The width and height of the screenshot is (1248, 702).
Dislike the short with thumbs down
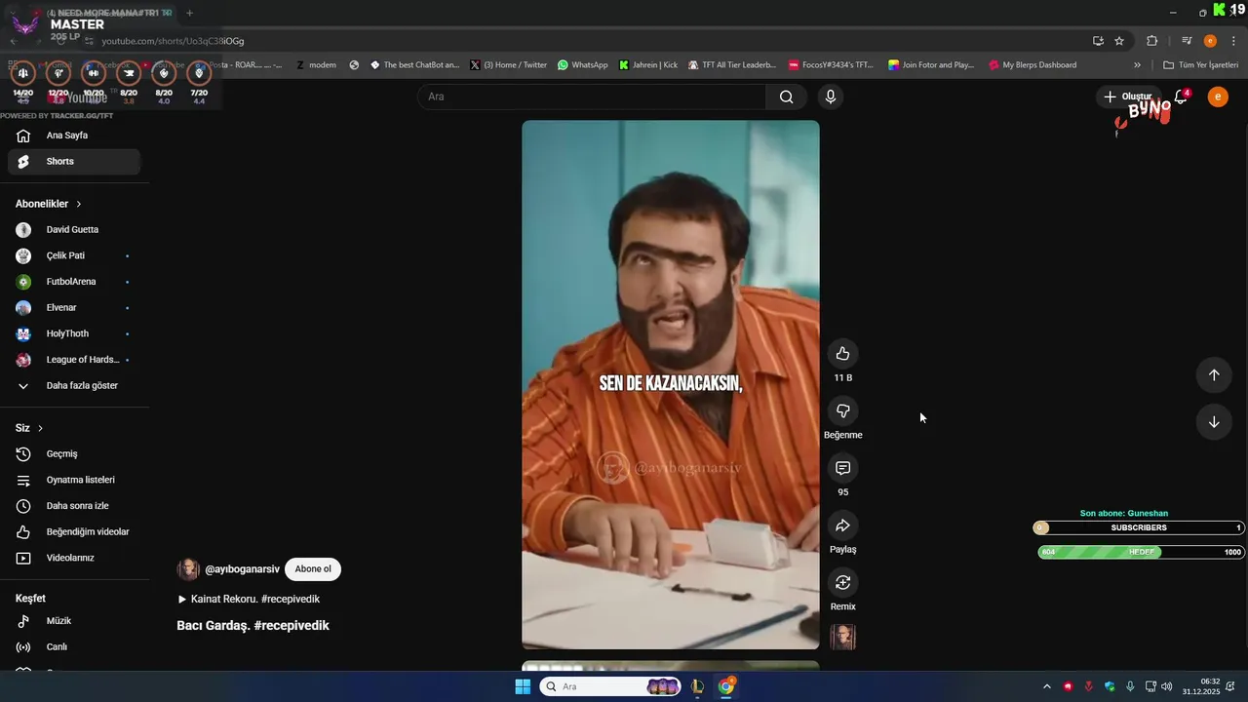843,410
